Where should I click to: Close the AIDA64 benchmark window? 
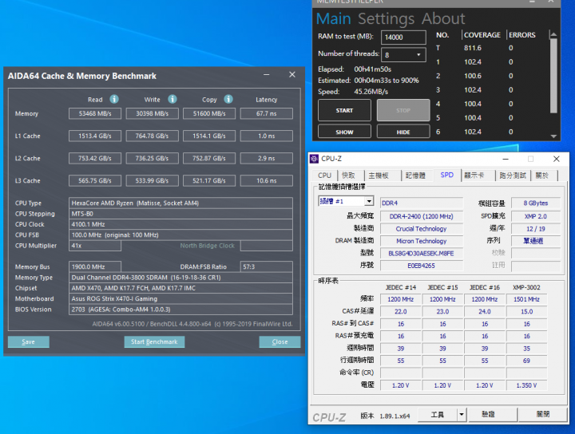point(292,75)
